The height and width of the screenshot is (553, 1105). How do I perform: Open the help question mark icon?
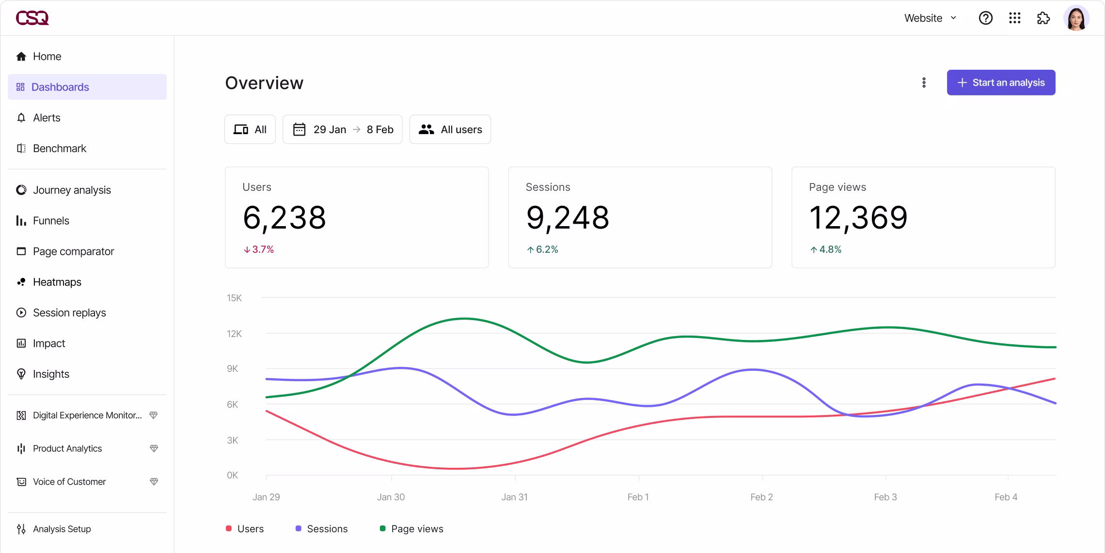985,18
